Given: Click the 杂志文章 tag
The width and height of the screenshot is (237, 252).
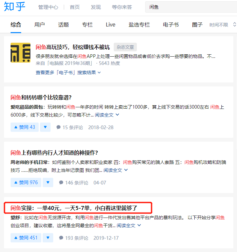Looking at the screenshot, I should (x=125, y=47).
